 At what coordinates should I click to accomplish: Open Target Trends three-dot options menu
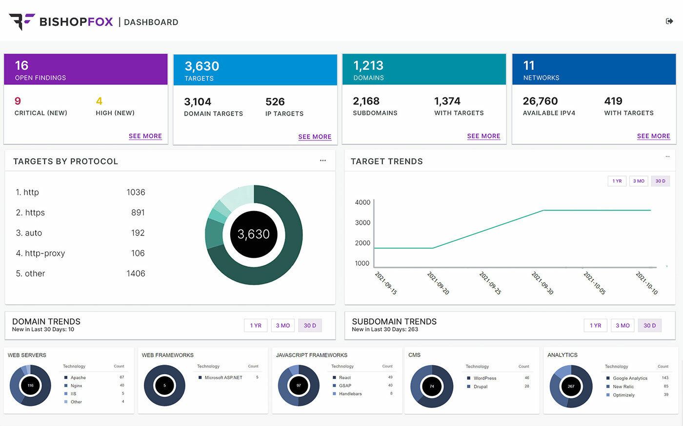667,157
